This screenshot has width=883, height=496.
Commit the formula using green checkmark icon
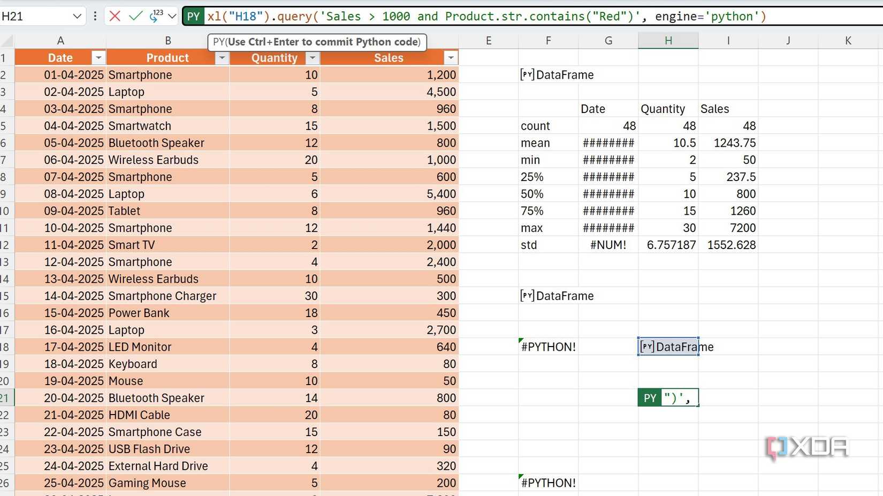click(x=135, y=16)
